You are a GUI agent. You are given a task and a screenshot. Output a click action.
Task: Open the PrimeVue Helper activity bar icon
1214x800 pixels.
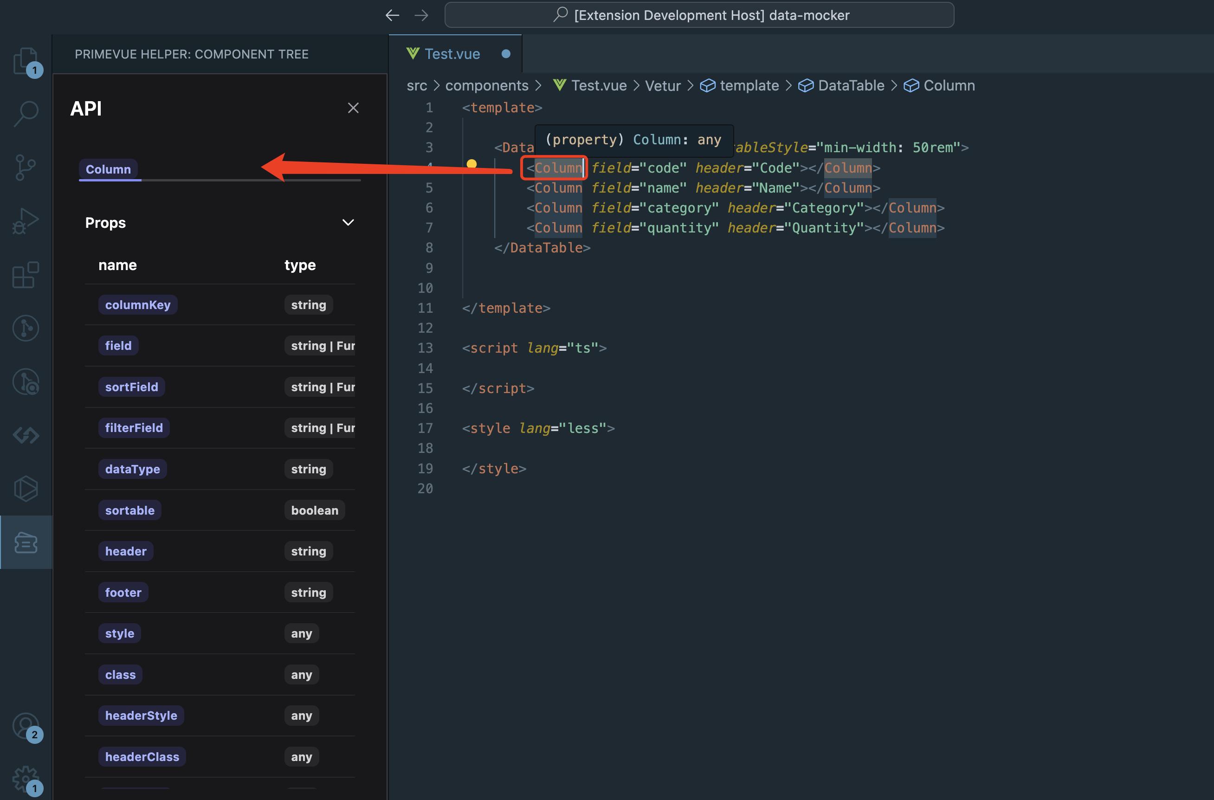[x=26, y=542]
